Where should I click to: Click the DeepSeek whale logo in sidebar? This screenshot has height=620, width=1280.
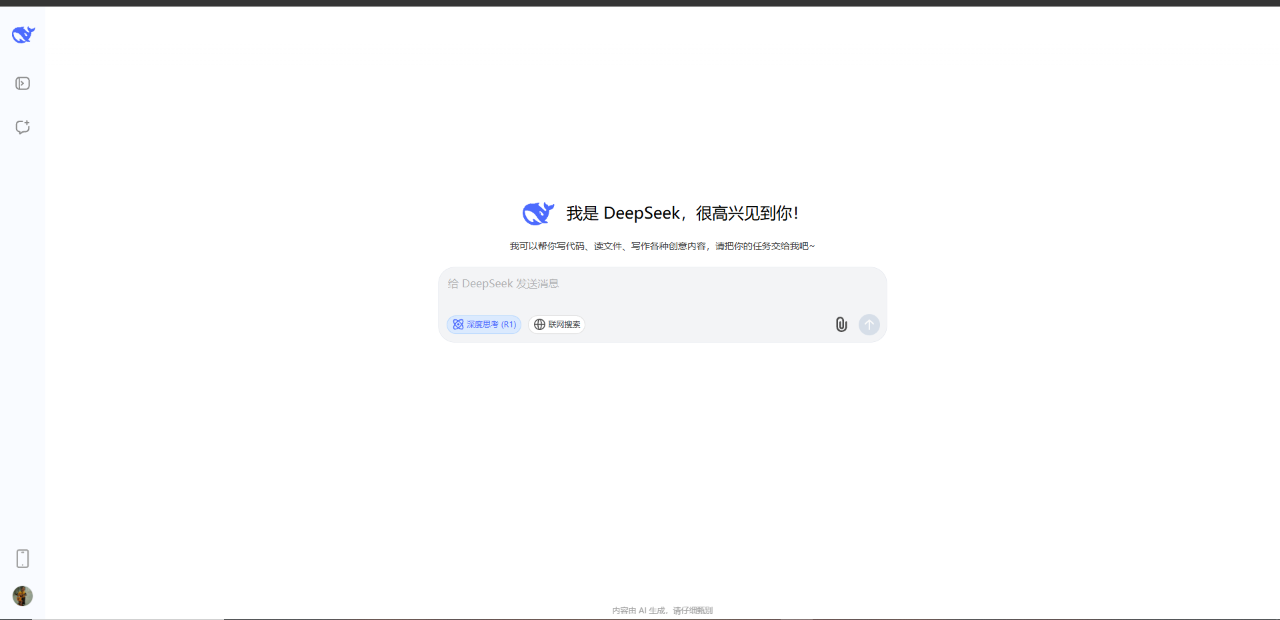coord(23,35)
